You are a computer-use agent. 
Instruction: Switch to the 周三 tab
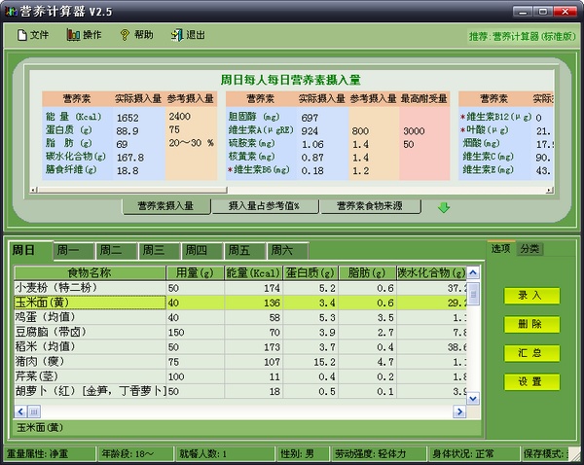click(159, 250)
